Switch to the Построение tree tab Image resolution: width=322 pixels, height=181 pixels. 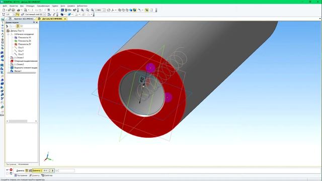(x=11, y=164)
